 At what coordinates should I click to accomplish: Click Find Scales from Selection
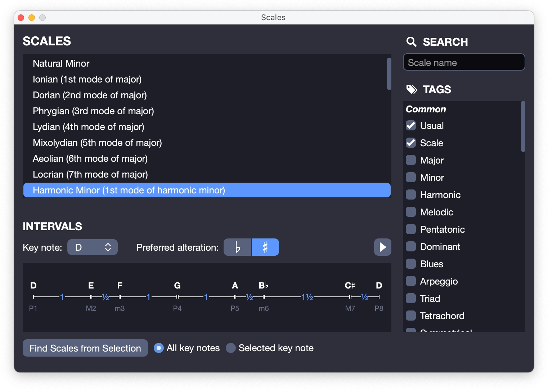(85, 348)
